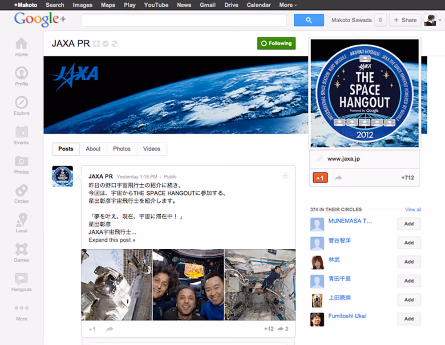Open News in the top bar
Viewport: 445px width, 345px height.
(x=184, y=5)
